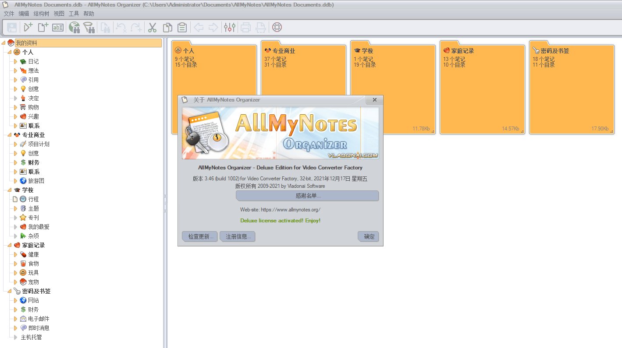Click the disabled Save toolbar icon
This screenshot has height=348, width=622.
tap(12, 28)
